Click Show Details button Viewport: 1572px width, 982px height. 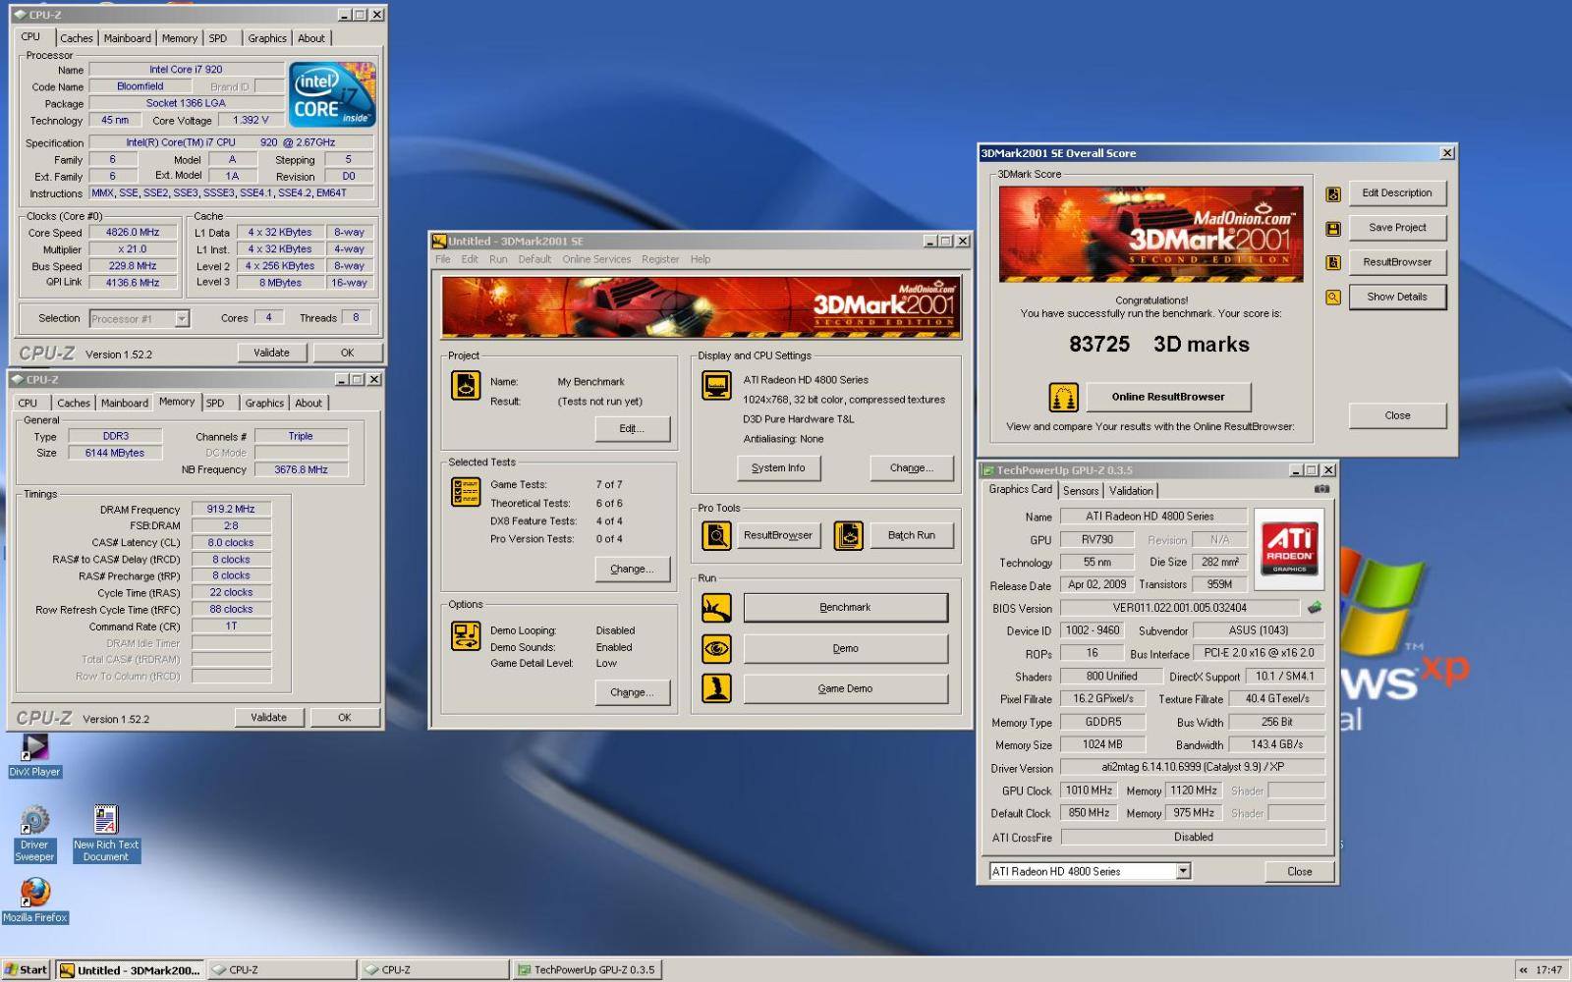[x=1397, y=297]
